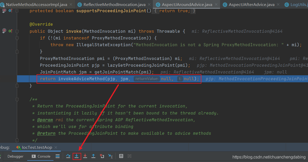Viewport: 308px width, 162px height.
Task: Click the blue overrides gutter icon at supportsProceedingJoinPoint
Action: tap(10, 11)
